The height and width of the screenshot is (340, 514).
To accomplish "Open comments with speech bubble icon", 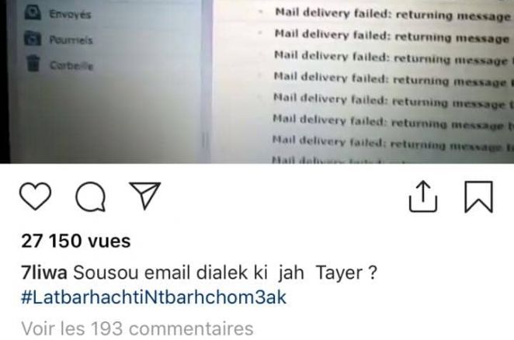I will point(91,196).
